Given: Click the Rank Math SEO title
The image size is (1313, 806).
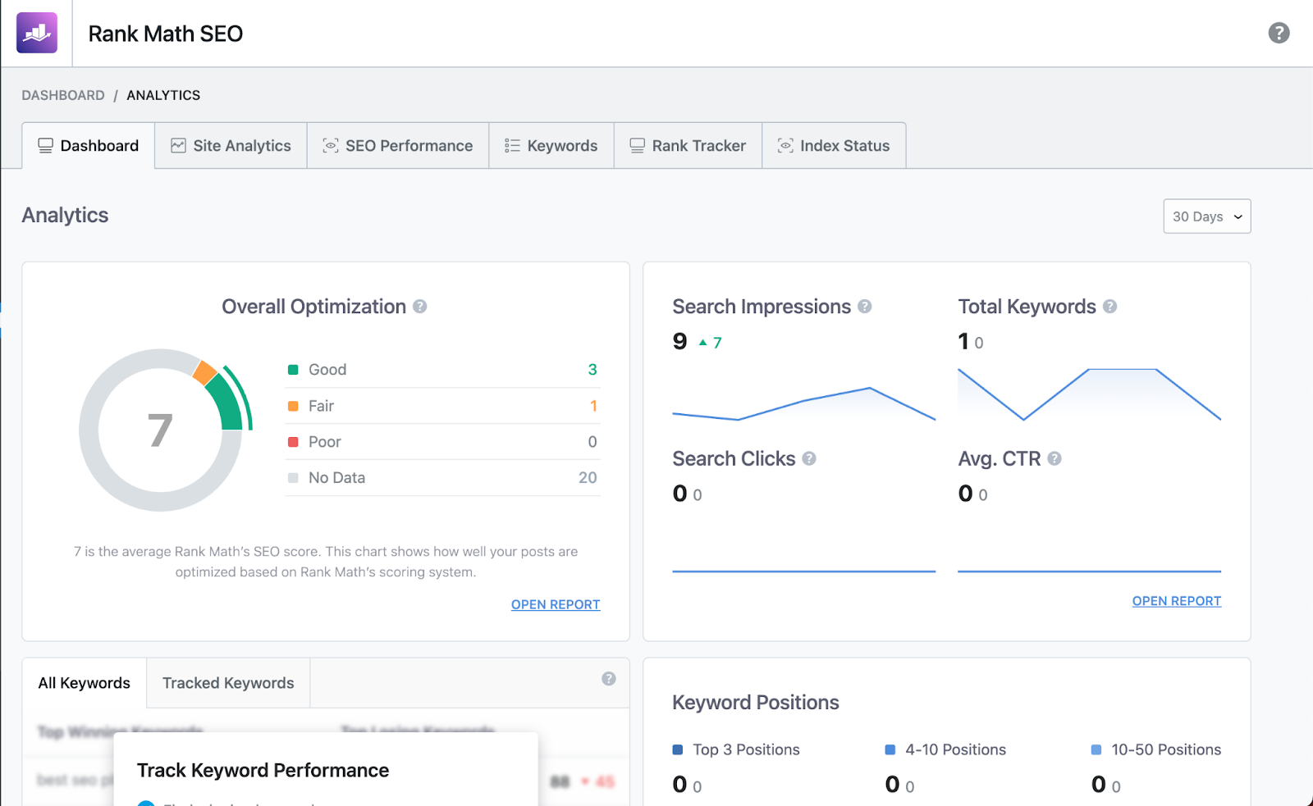Looking at the screenshot, I should click(166, 34).
